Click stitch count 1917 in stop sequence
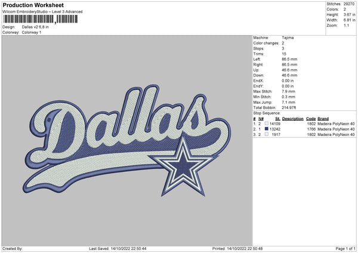 [276, 135]
